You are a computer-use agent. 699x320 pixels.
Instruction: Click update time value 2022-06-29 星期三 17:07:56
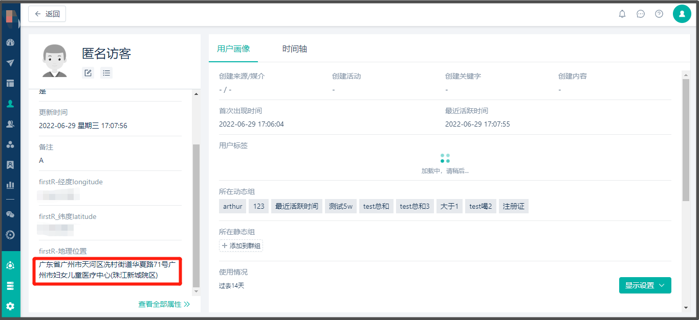(x=83, y=126)
